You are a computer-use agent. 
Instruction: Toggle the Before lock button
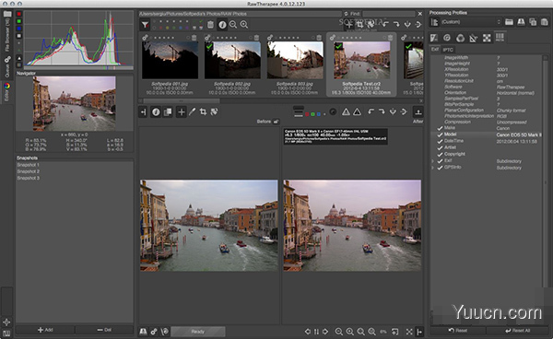click(x=276, y=122)
